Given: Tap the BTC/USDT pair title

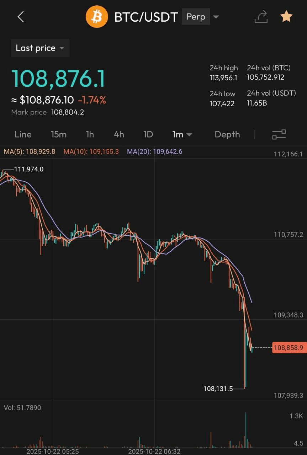Looking at the screenshot, I should coord(146,17).
